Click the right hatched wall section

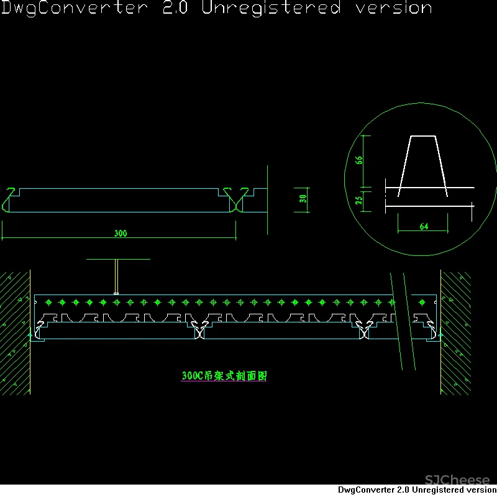pyautogui.click(x=456, y=332)
